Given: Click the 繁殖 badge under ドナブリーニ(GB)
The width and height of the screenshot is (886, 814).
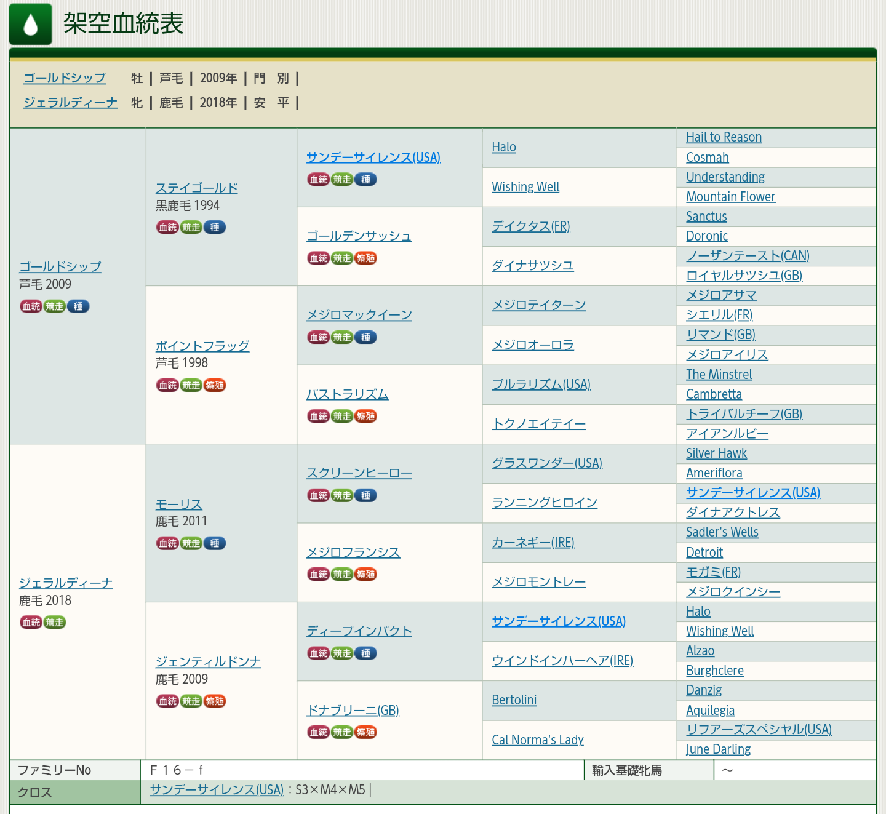Looking at the screenshot, I should tap(365, 732).
